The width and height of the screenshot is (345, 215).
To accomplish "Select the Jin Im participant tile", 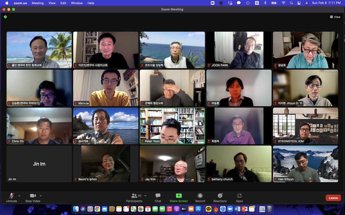I will pos(39,164).
